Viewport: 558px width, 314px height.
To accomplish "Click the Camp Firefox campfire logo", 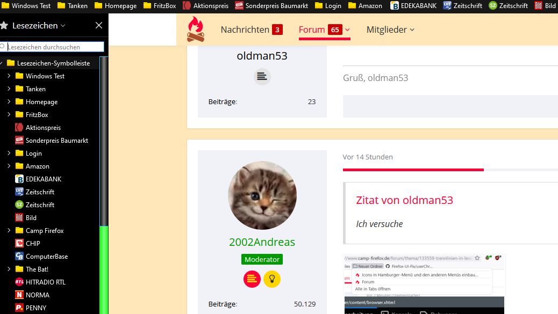I will pyautogui.click(x=195, y=29).
